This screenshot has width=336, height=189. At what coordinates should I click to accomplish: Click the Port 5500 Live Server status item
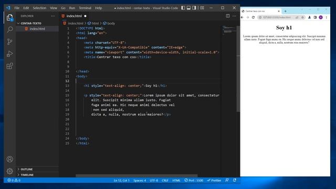(194, 181)
